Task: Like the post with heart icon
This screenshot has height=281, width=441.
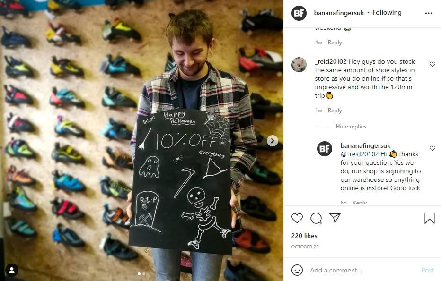Action: (297, 218)
